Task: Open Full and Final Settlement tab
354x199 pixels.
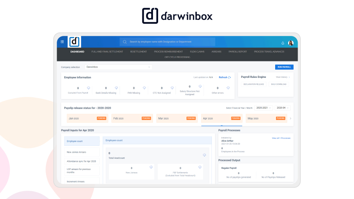Action: coord(107,51)
